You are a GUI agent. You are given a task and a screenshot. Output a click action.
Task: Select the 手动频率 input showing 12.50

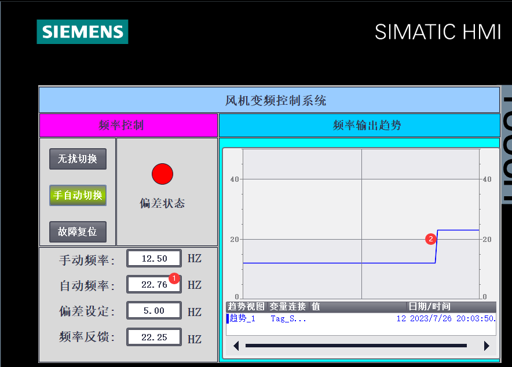click(154, 258)
